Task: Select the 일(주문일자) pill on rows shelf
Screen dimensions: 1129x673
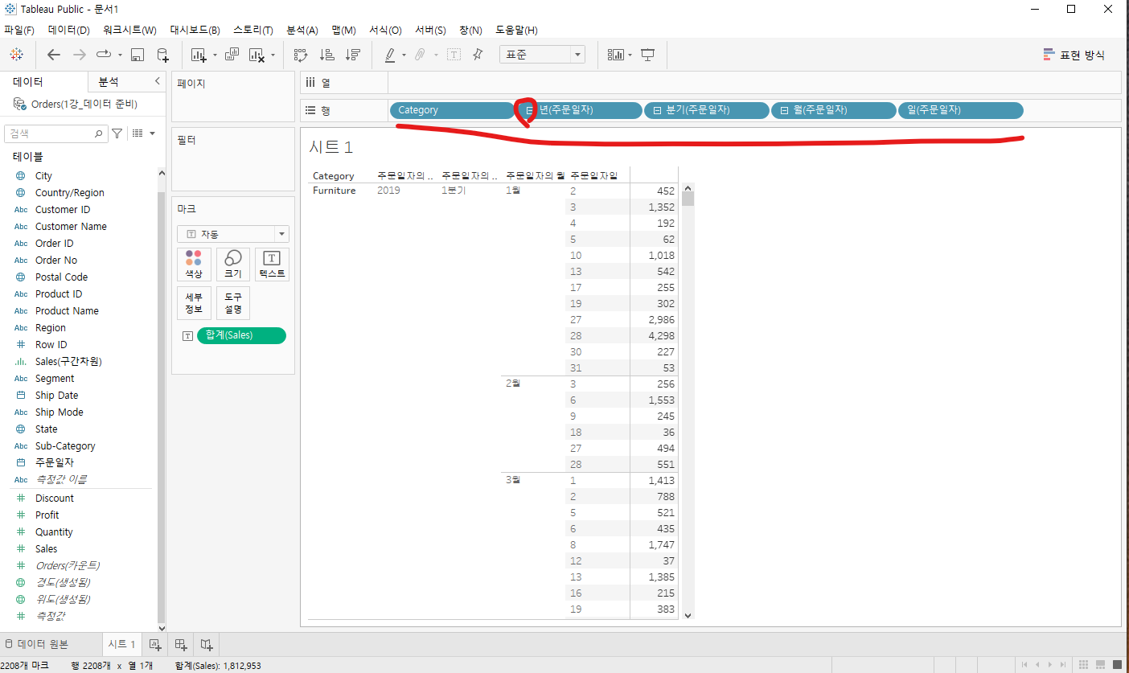Action: 960,110
